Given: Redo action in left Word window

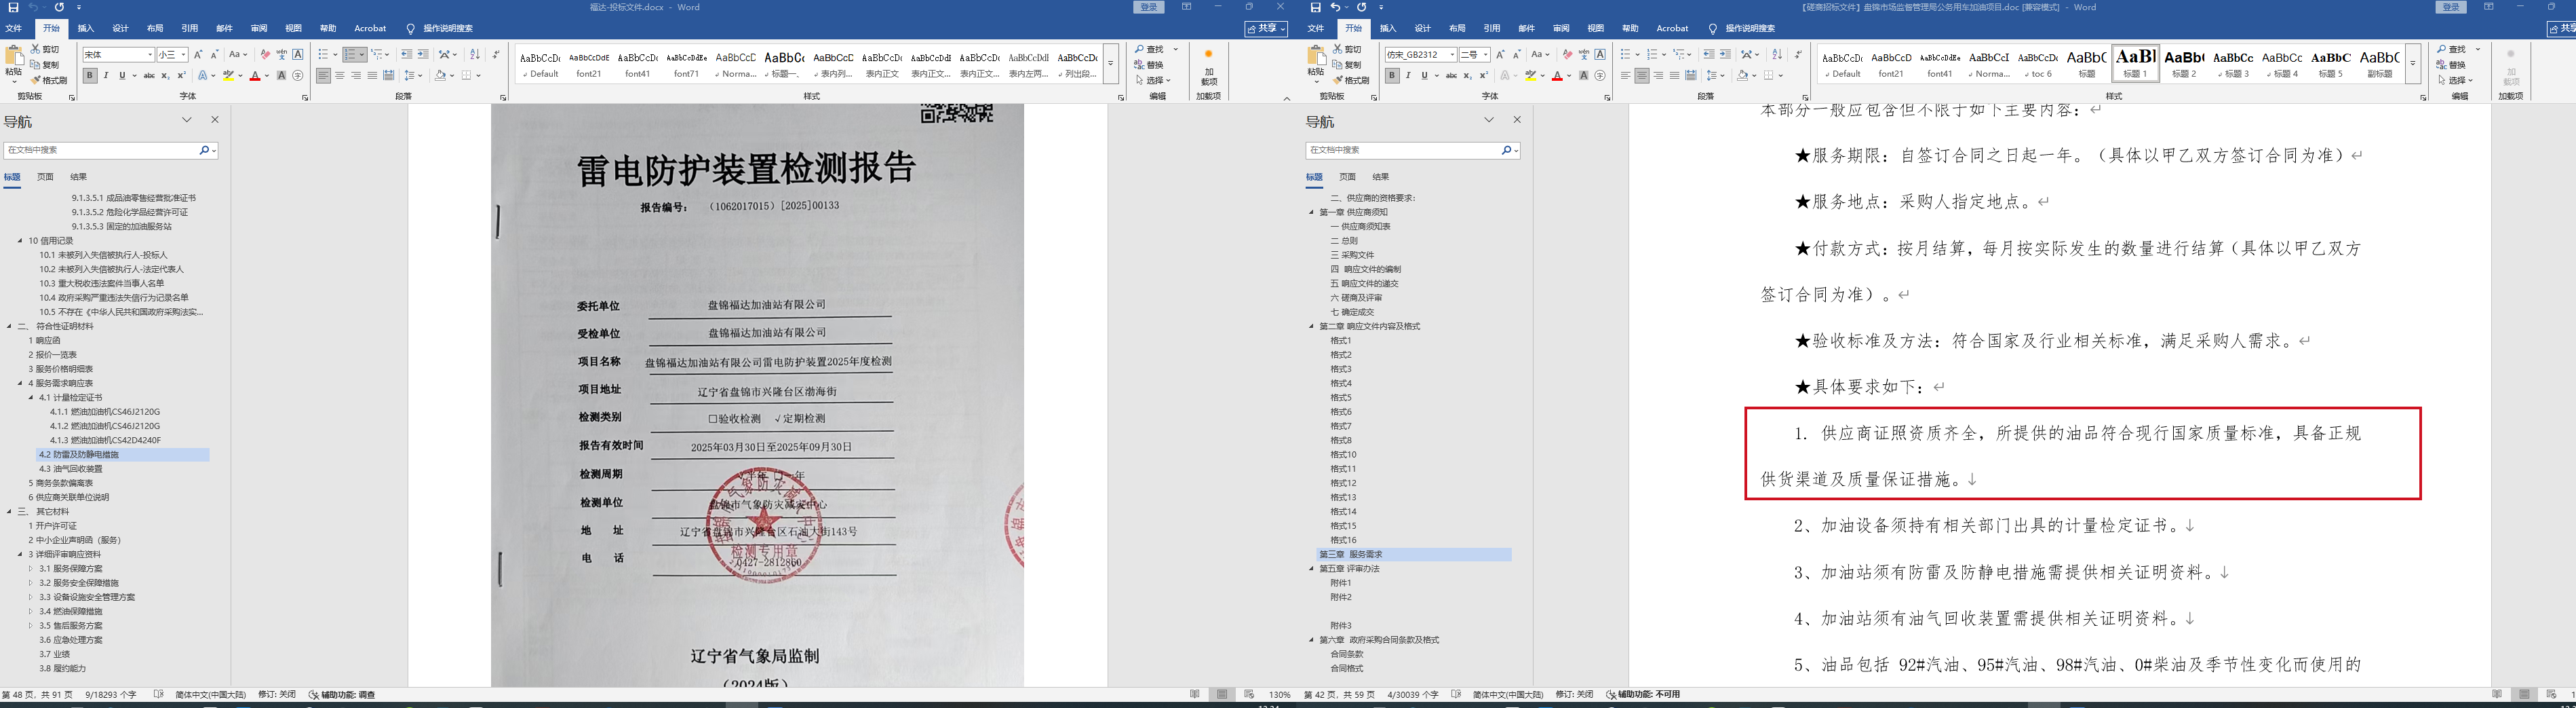Looking at the screenshot, I should (x=59, y=7).
